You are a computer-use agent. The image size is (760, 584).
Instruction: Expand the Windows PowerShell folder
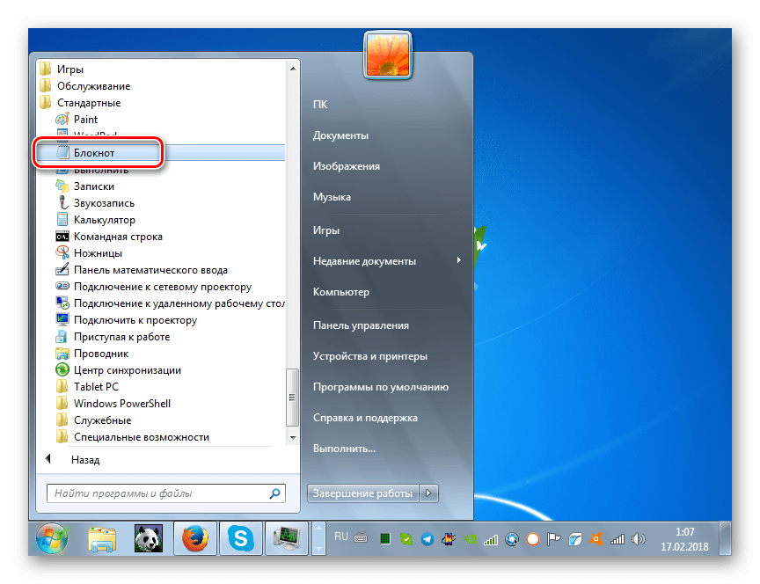point(113,403)
